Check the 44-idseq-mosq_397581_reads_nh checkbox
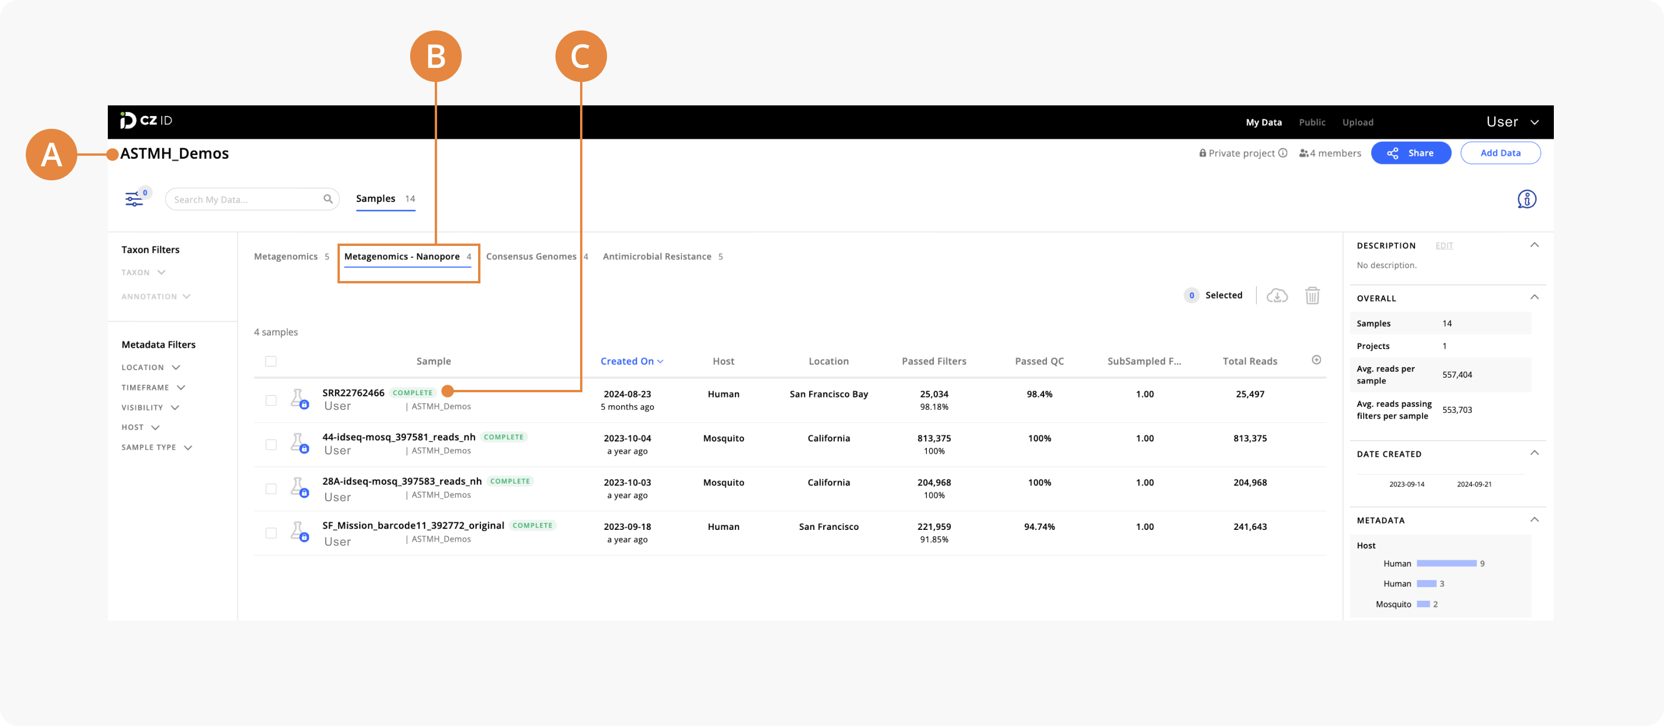 pos(271,444)
